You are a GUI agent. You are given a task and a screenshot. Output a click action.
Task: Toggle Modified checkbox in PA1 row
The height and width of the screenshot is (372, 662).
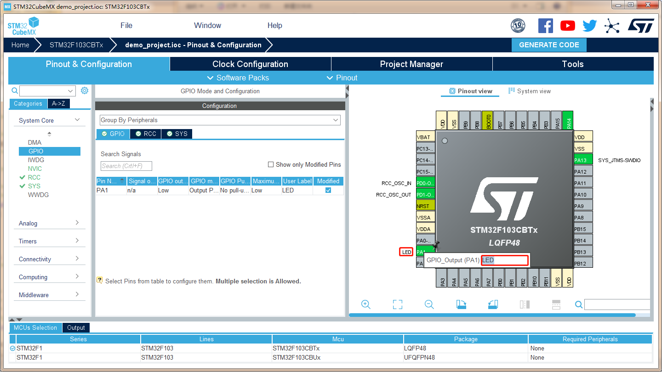pos(328,190)
